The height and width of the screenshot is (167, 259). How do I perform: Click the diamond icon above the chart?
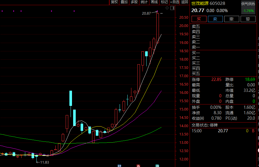pos(167,8)
